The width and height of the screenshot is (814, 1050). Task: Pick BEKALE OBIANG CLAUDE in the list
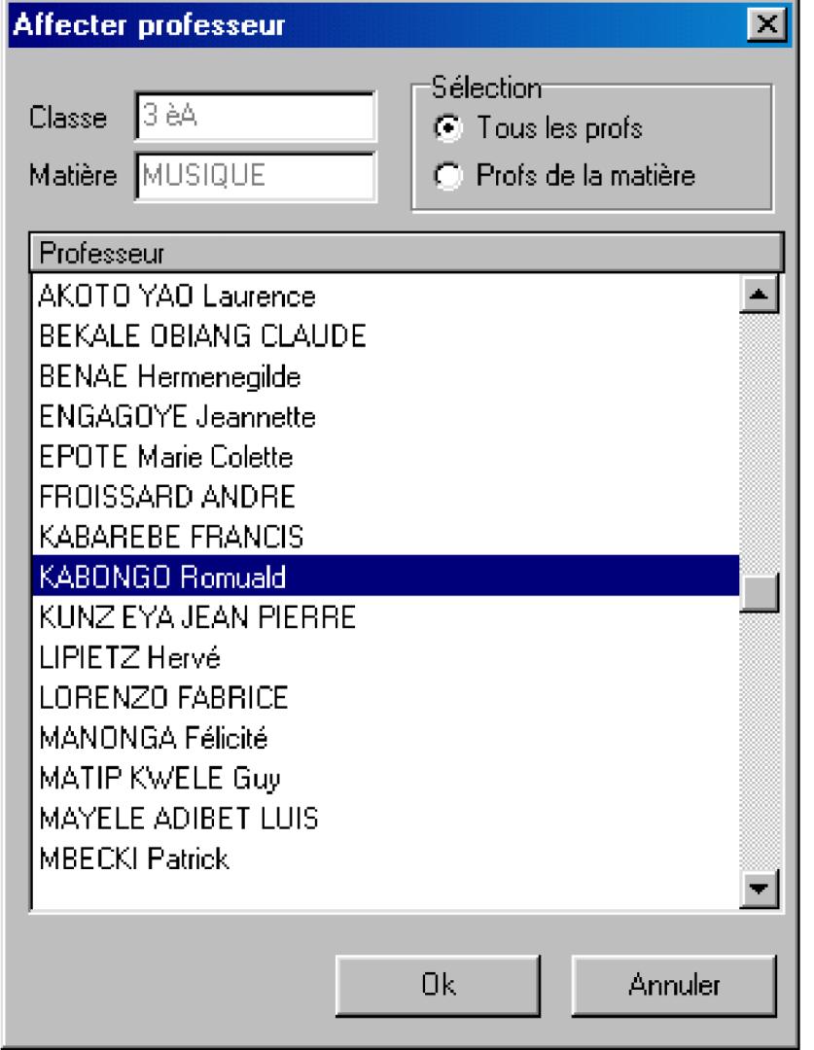[202, 335]
